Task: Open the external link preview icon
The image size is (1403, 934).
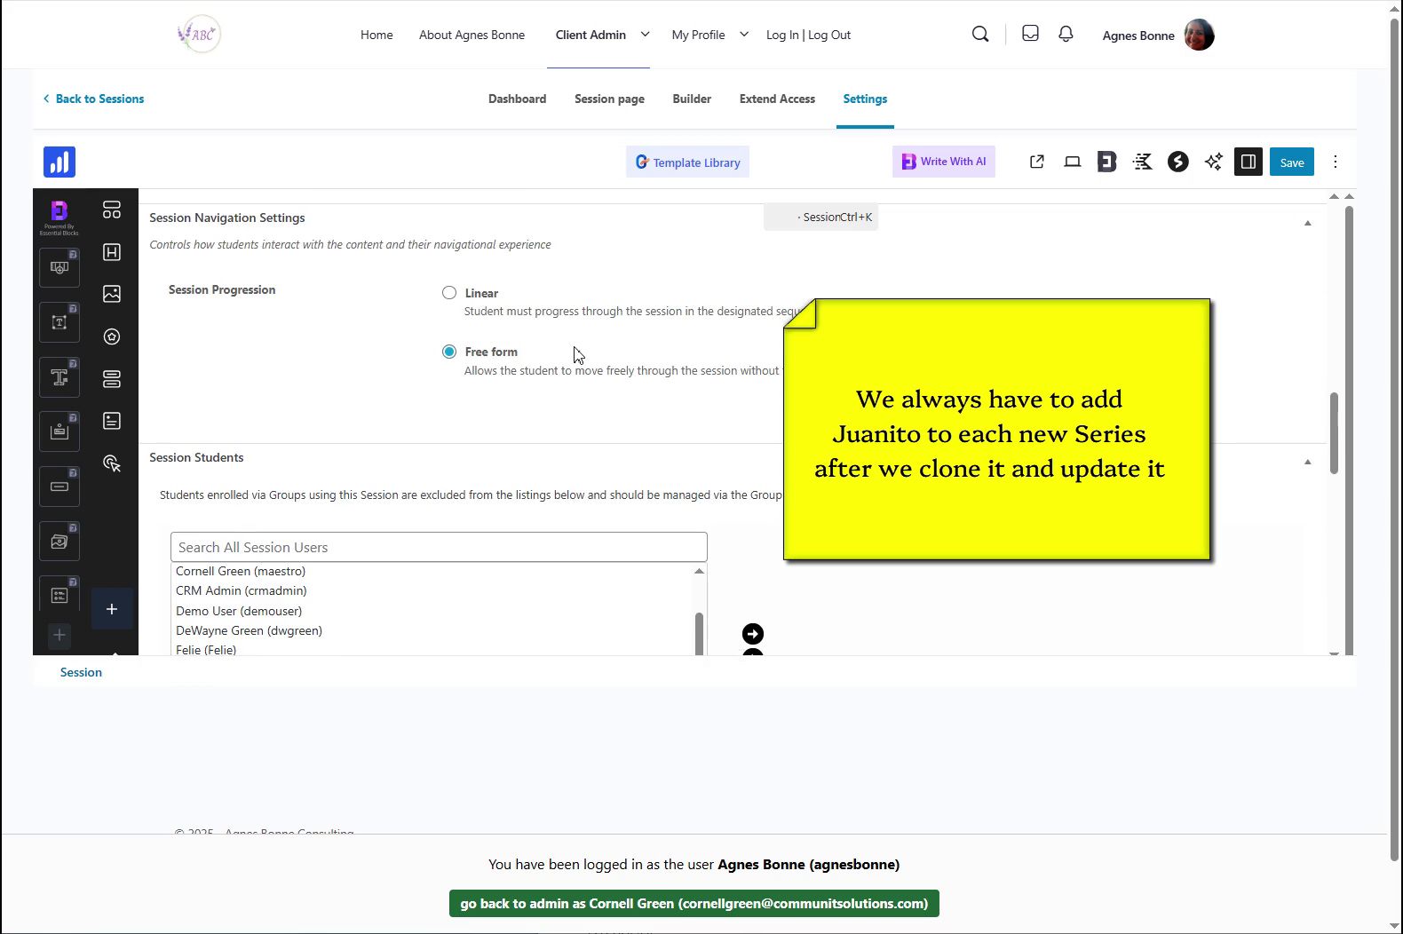Action: 1036,162
